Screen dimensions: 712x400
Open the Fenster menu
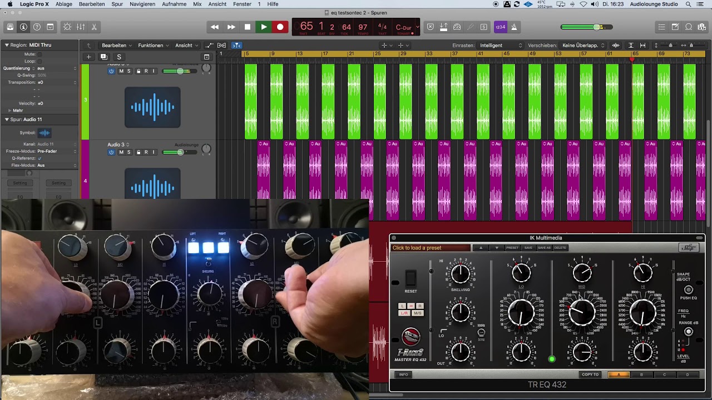point(242,4)
